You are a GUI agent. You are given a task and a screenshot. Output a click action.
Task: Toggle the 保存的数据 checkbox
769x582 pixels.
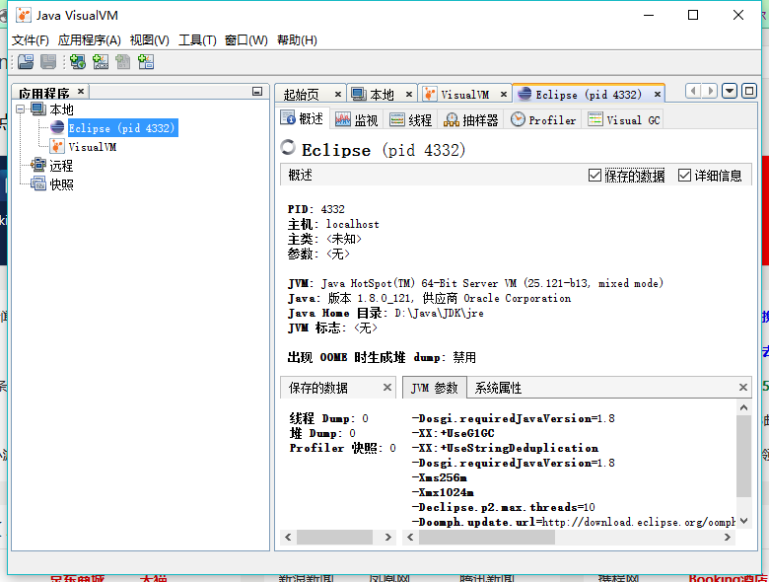click(594, 176)
